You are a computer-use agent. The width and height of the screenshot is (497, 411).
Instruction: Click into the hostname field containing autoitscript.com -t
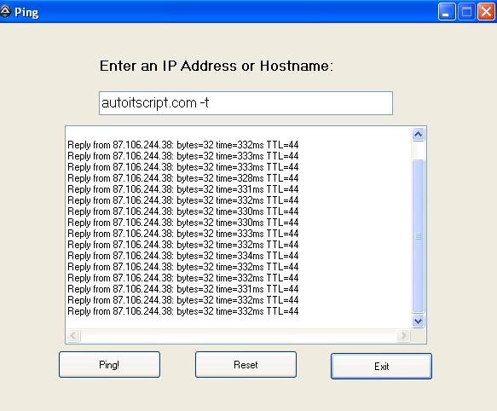click(246, 103)
